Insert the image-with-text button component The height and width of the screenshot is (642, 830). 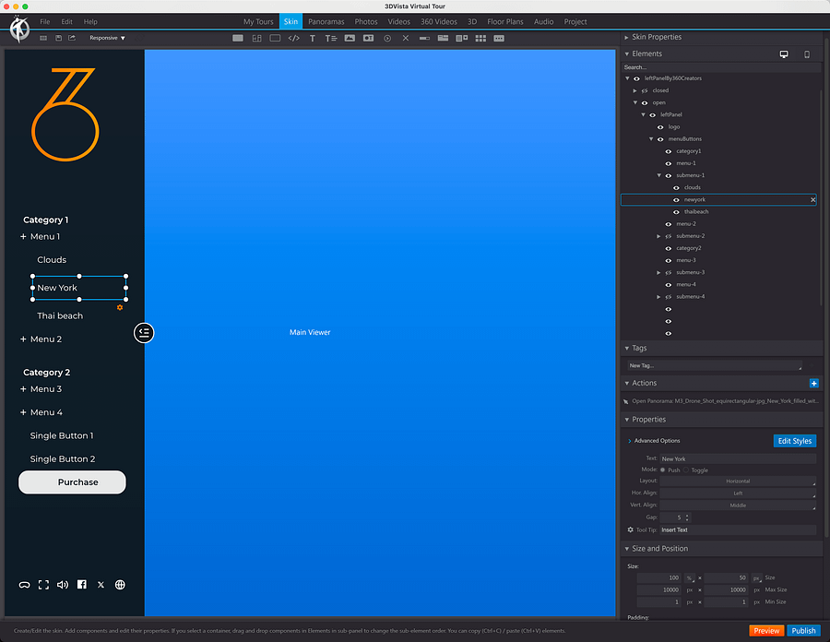(x=368, y=38)
